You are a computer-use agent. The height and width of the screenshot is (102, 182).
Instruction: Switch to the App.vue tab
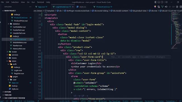[41, 7]
